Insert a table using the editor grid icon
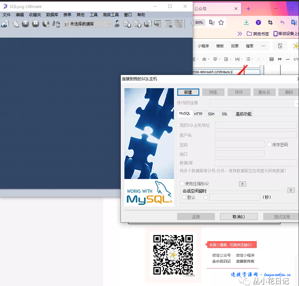 (272, 59)
